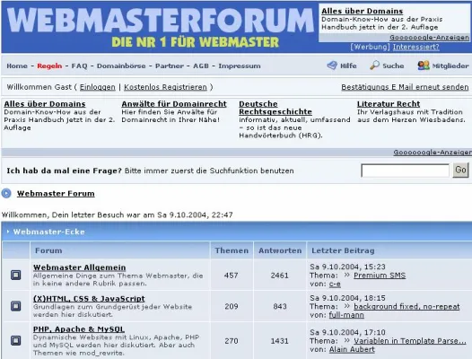Screen dimensions: 472x359
Task: Open background fixed, no-repeat thread
Action: coord(406,307)
